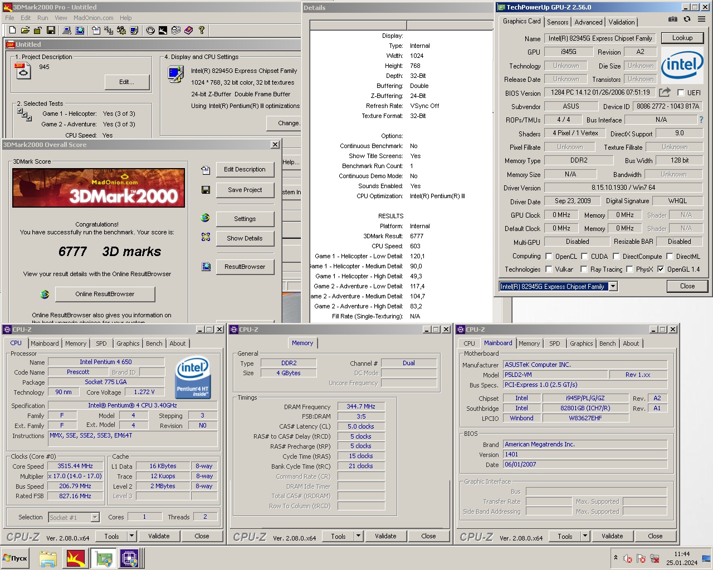
Task: Toggle the DirectML checkbox
Action: pos(670,257)
